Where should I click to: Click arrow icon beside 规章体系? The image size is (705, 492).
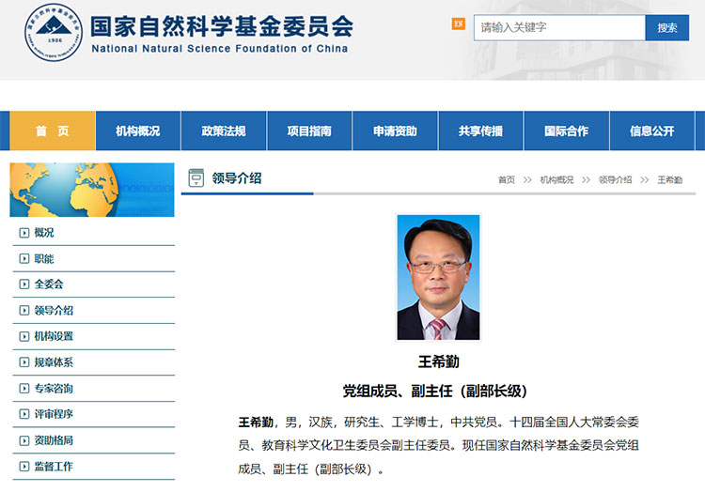[x=24, y=362]
